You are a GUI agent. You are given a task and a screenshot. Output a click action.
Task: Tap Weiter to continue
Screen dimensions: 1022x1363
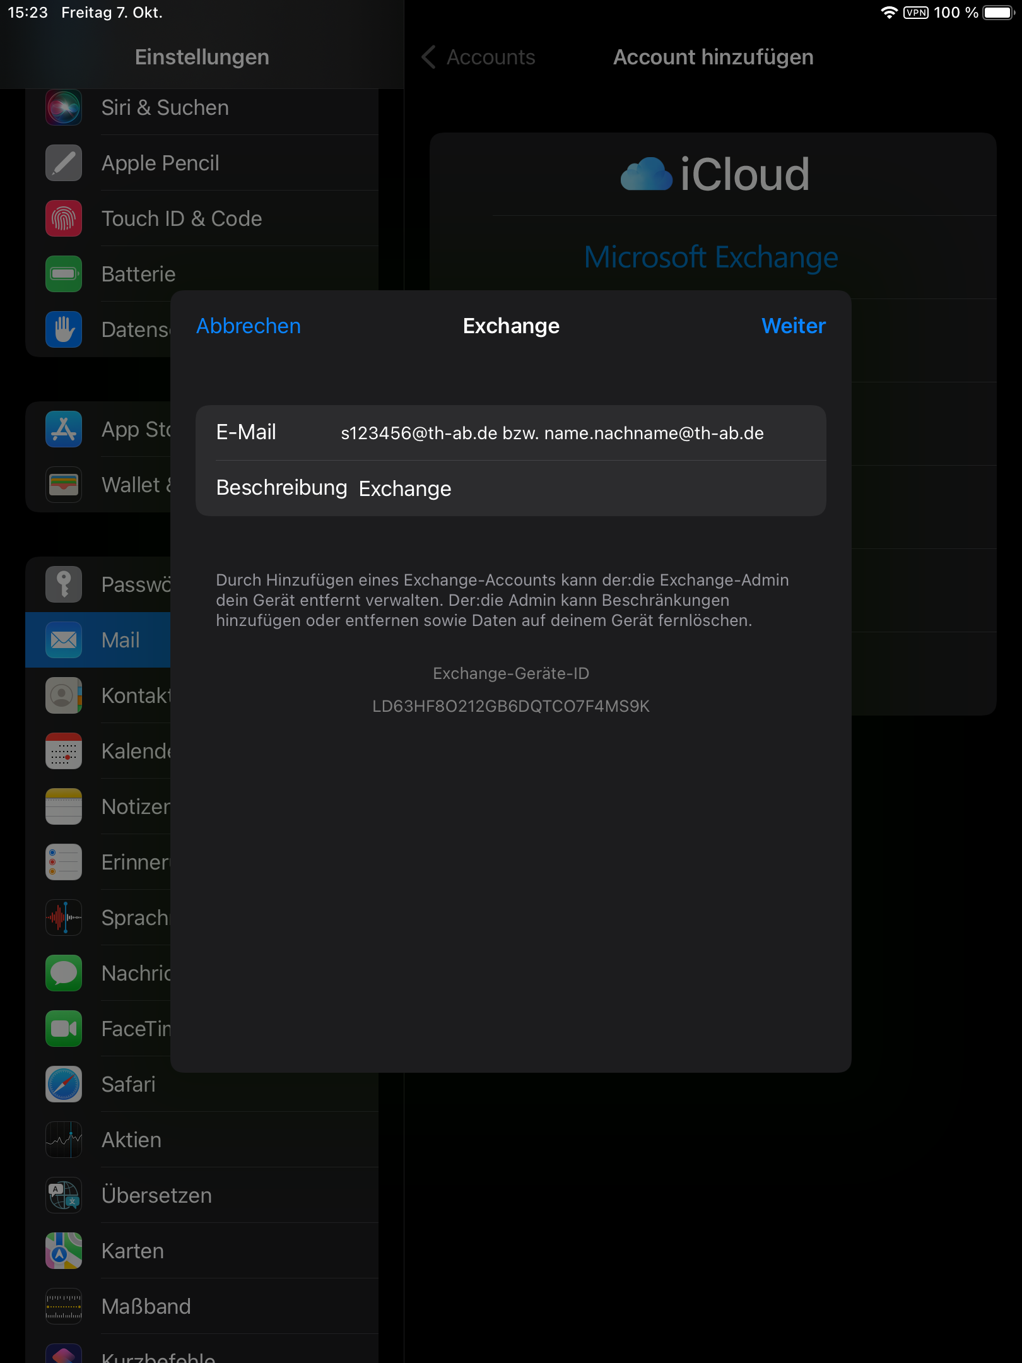tap(794, 326)
